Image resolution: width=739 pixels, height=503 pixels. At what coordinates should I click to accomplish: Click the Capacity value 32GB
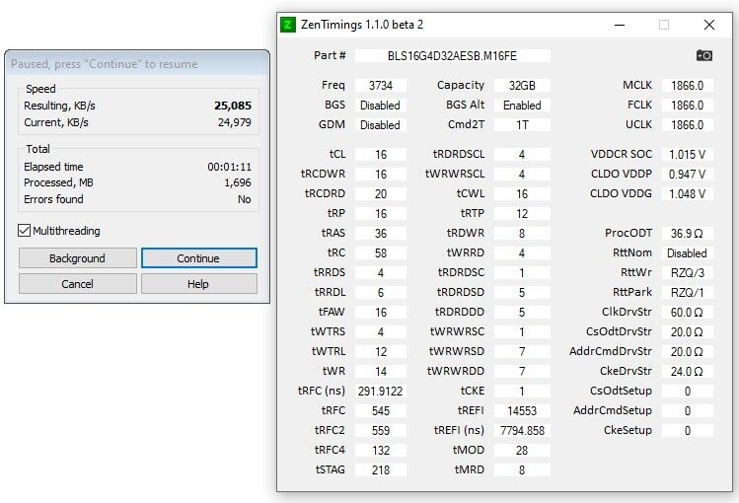[522, 85]
